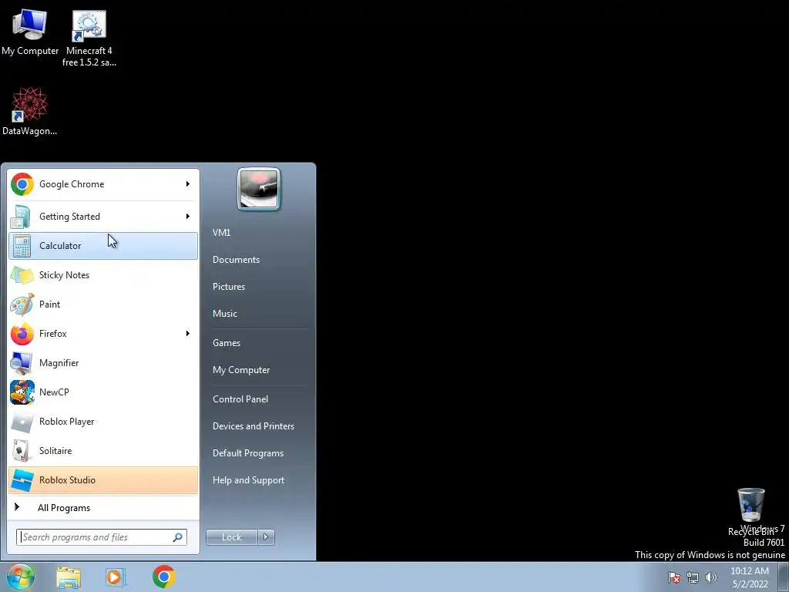This screenshot has height=592, width=789.
Task: Open Default Programs
Action: click(x=248, y=453)
